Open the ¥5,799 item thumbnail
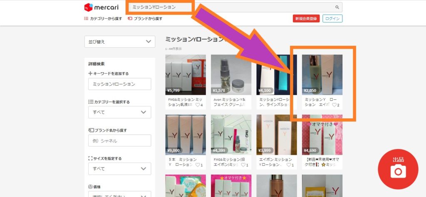This screenshot has height=197, width=426. pyautogui.click(x=186, y=75)
